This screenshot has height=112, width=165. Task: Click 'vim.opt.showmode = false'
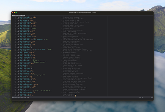click(x=26, y=78)
